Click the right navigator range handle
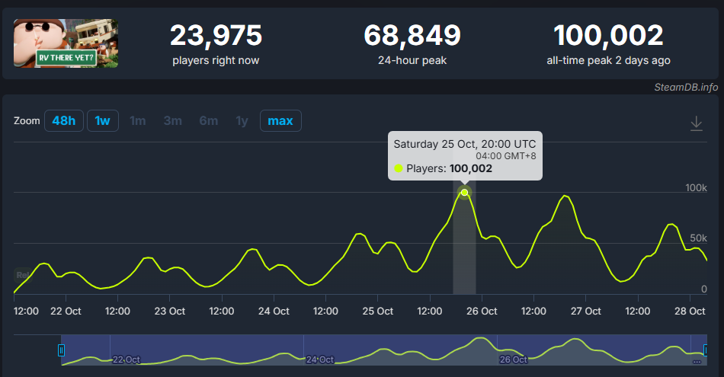Screen dimensions: 724x377 click(706, 350)
